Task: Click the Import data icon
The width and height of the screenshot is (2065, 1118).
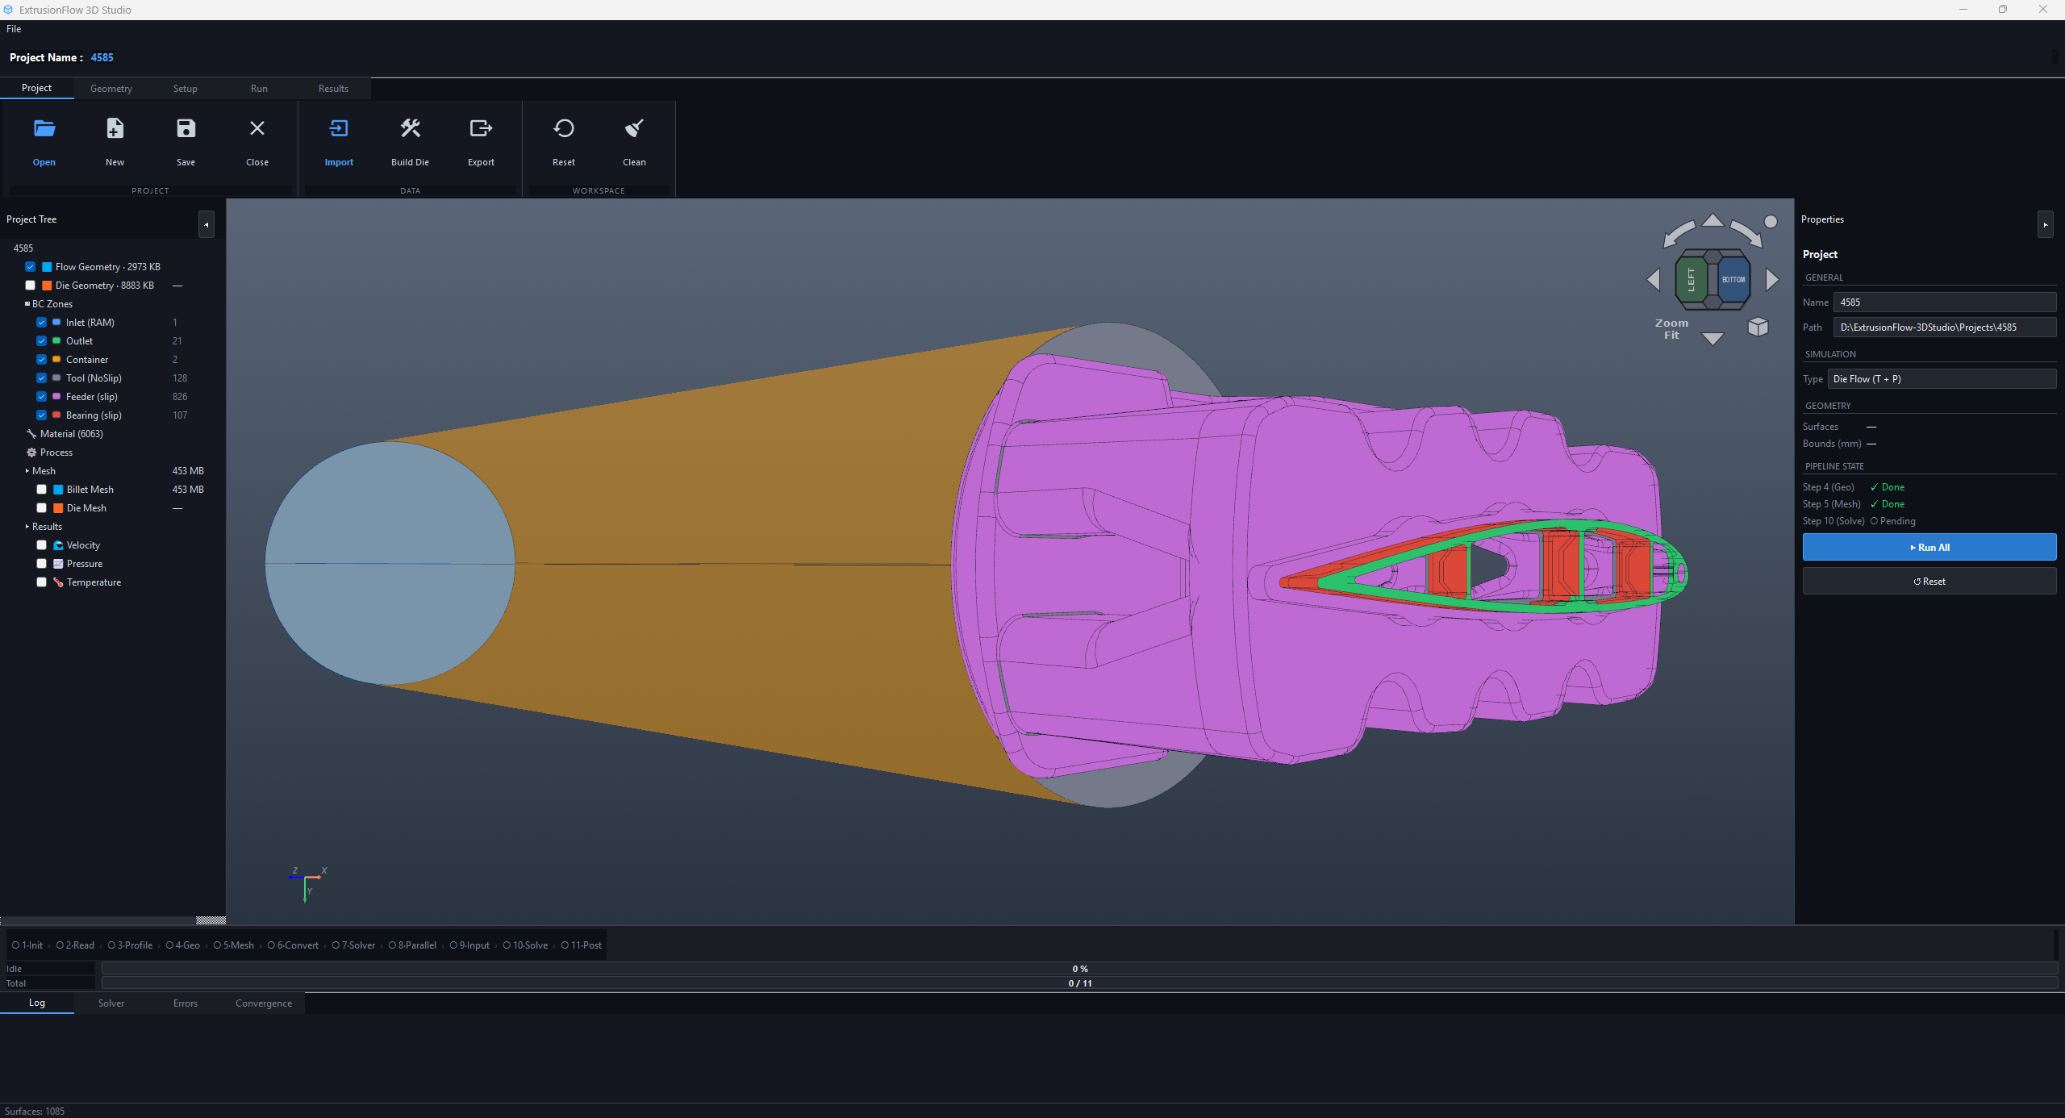Action: (x=339, y=128)
